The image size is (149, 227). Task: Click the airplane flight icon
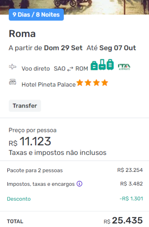(12, 67)
